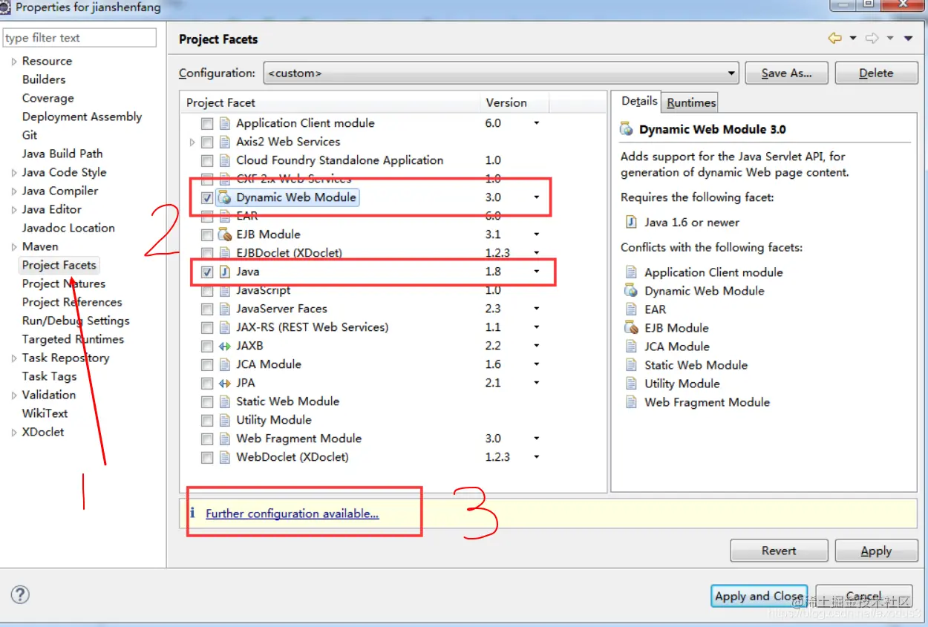The width and height of the screenshot is (928, 627).
Task: Click the JPA facet icon
Action: 225,383
